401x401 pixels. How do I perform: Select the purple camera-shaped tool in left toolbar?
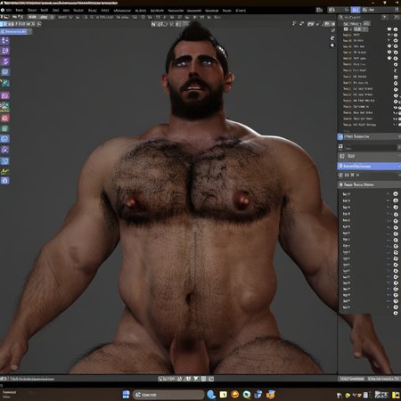[x=4, y=95]
